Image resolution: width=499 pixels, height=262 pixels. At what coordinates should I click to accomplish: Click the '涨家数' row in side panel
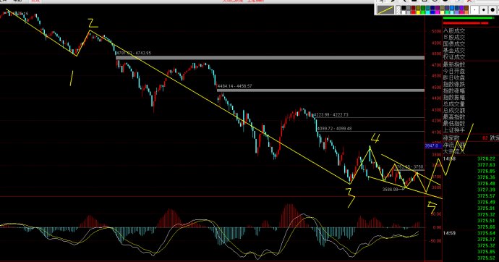[451, 138]
